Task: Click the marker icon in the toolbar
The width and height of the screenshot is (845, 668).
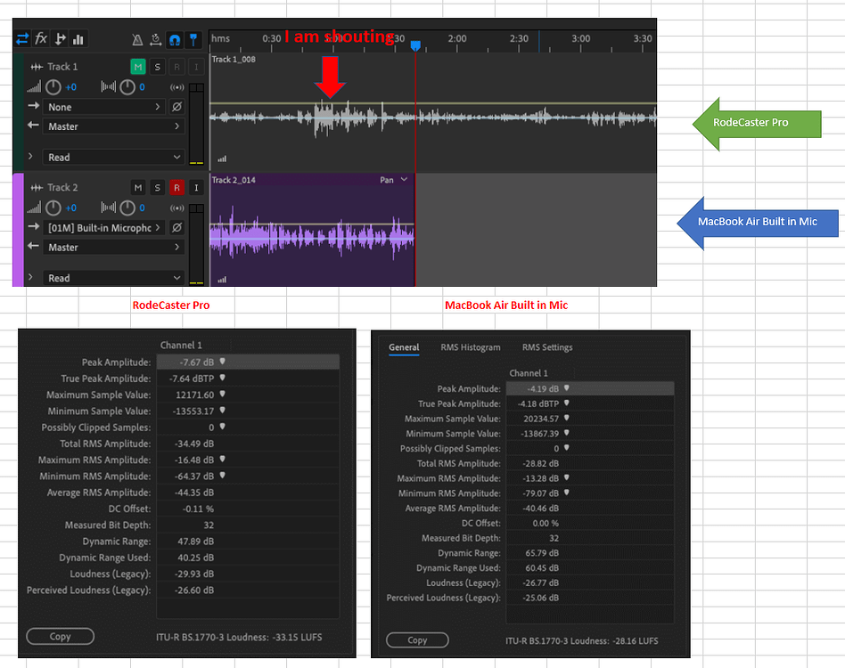Action: (x=193, y=41)
